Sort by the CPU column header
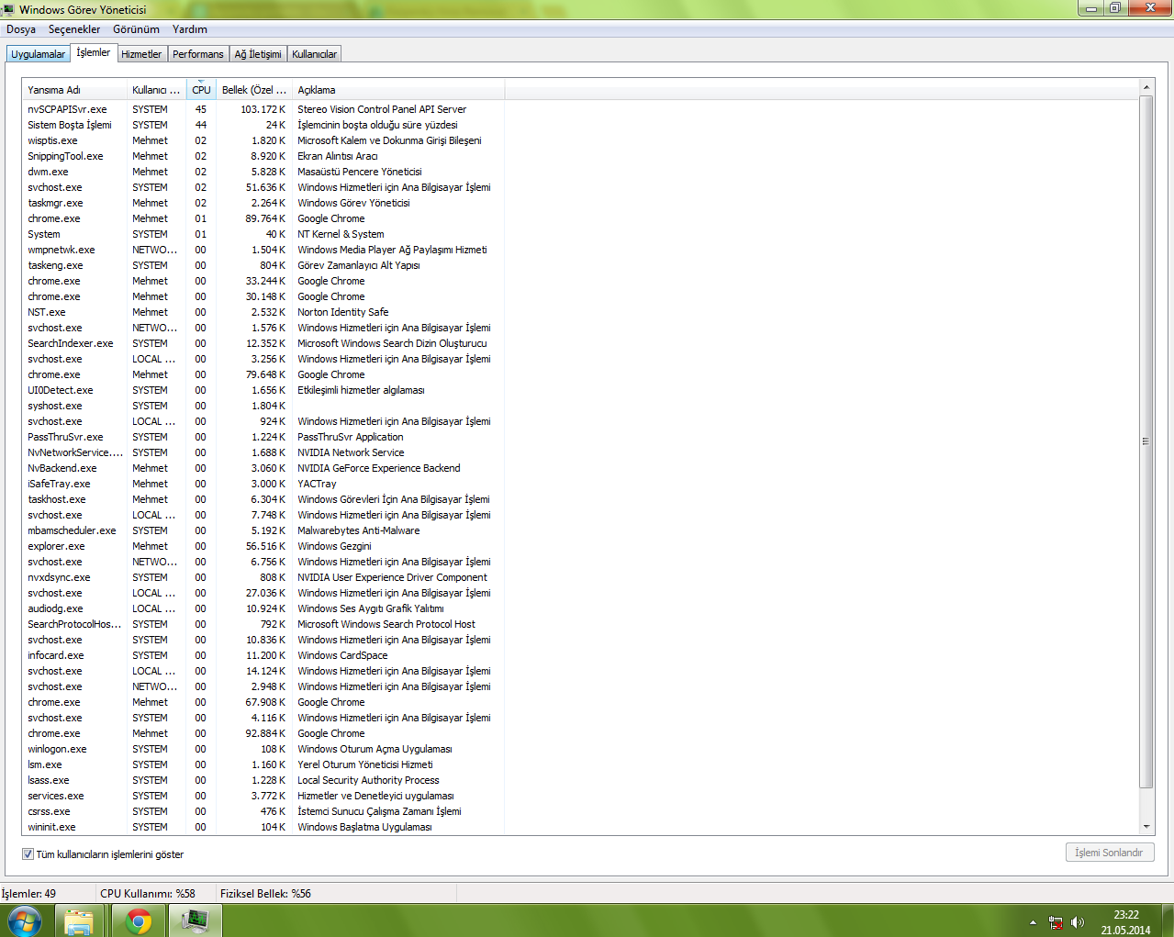 coord(201,90)
